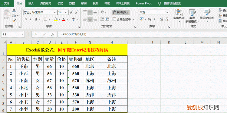Decrease indent in alignment group
227x113 pixels.
102,19
